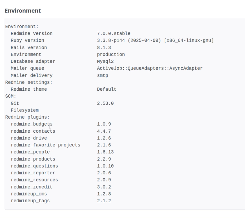This screenshot has height=218, width=245.
Task: Click the redmine_favorite_projects plugin name
Action: pyautogui.click(x=46, y=145)
